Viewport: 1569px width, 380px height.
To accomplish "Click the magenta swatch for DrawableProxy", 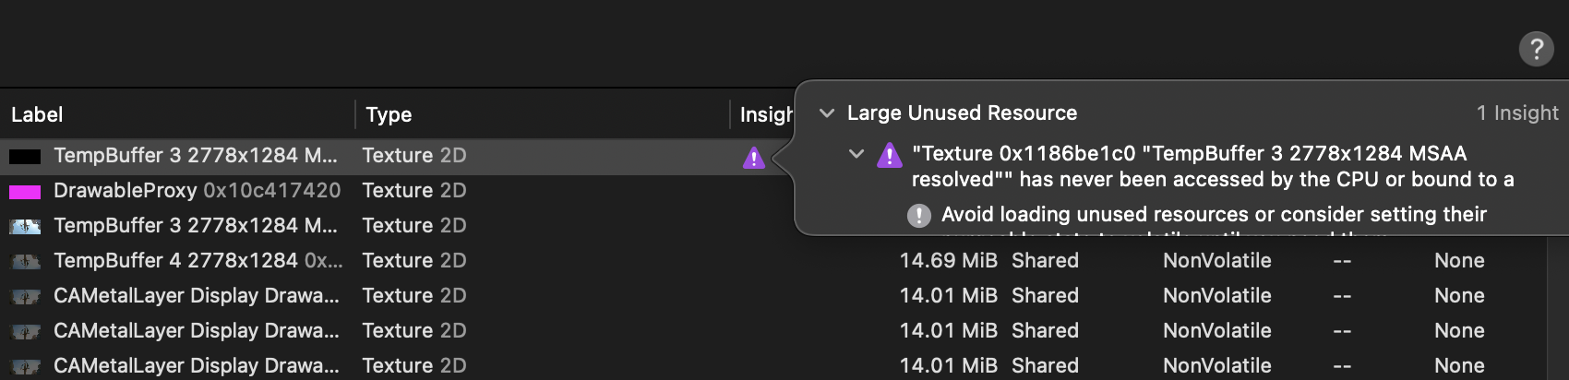I will coord(25,192).
